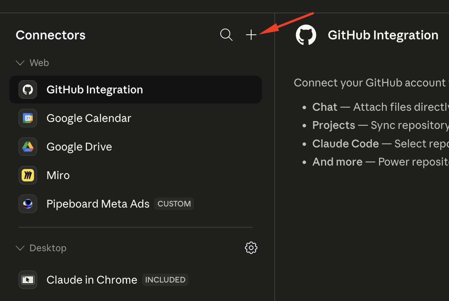
Task: Click the INCLUDED badge on Claude in Chrome
Action: coord(165,279)
